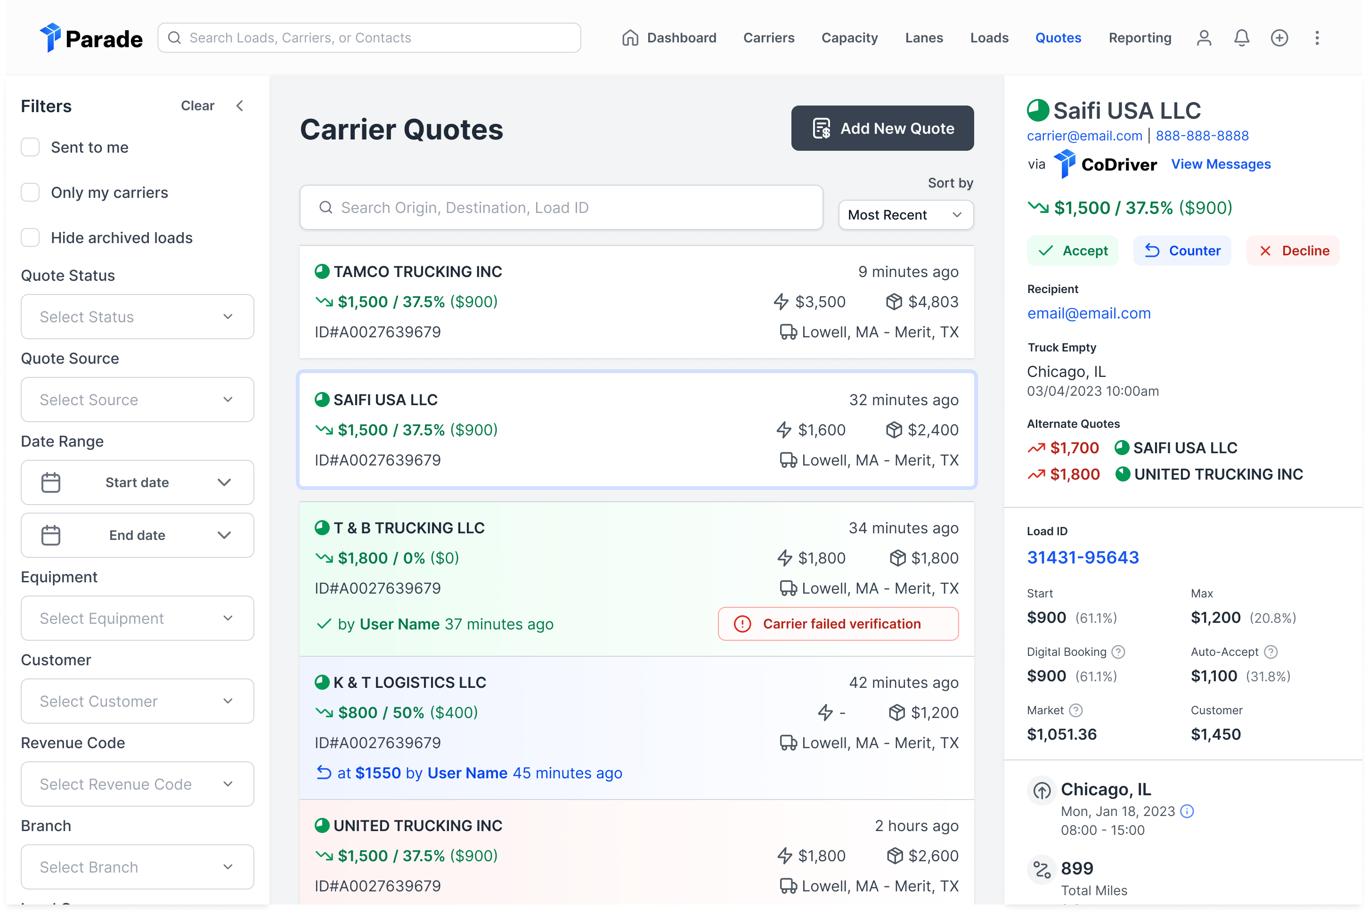Click the Parade logo
Image resolution: width=1368 pixels, height=914 pixels.
click(91, 38)
